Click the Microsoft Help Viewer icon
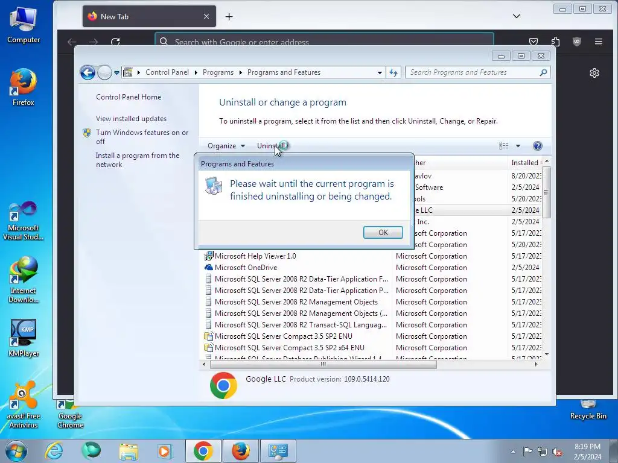Viewport: 618px width, 463px height. 208,256
